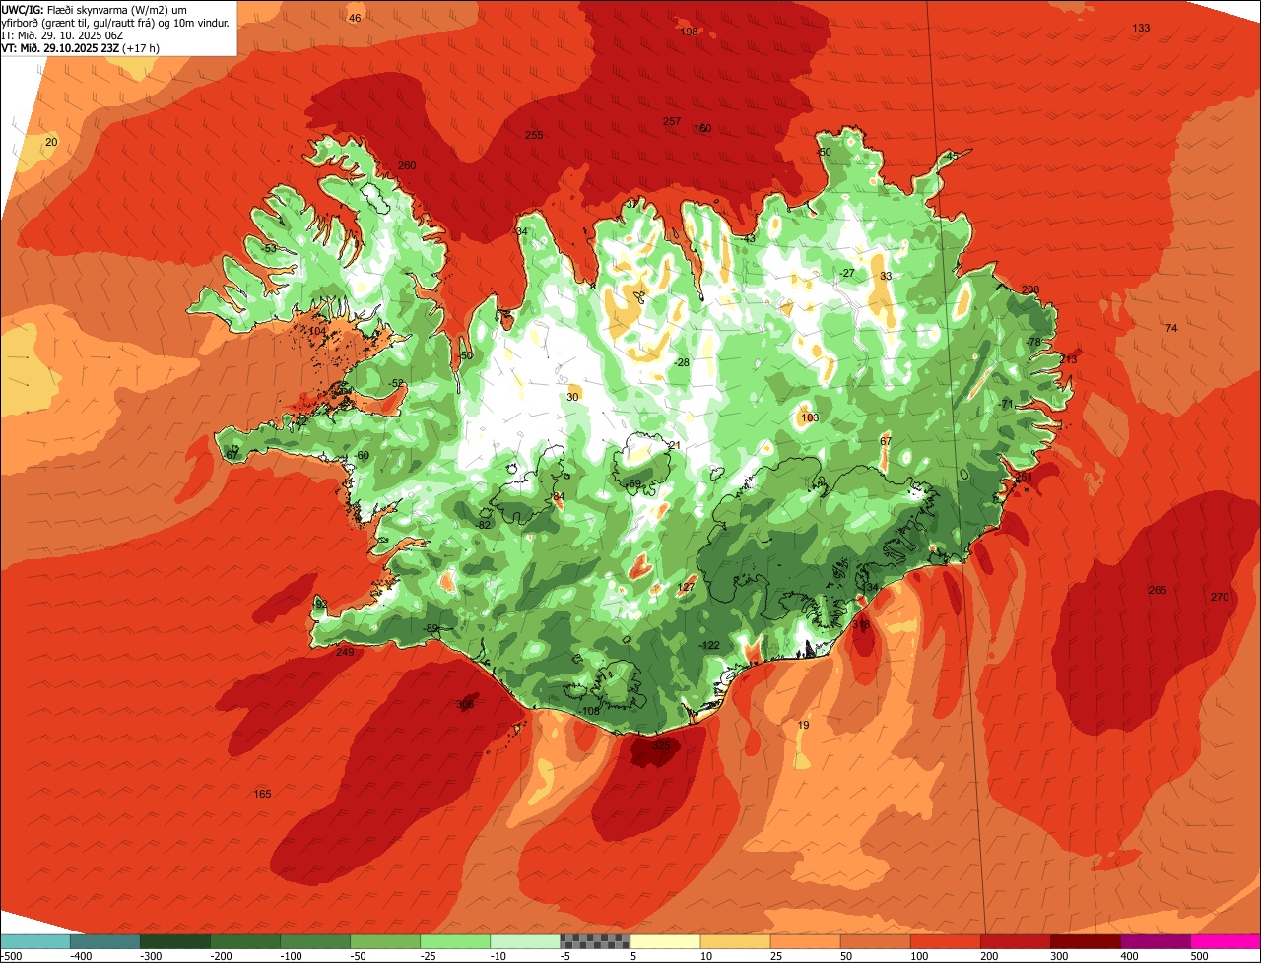Viewport: 1261px width, 963px height.
Task: Click the '33' value in northeast Iceland
Action: click(886, 276)
